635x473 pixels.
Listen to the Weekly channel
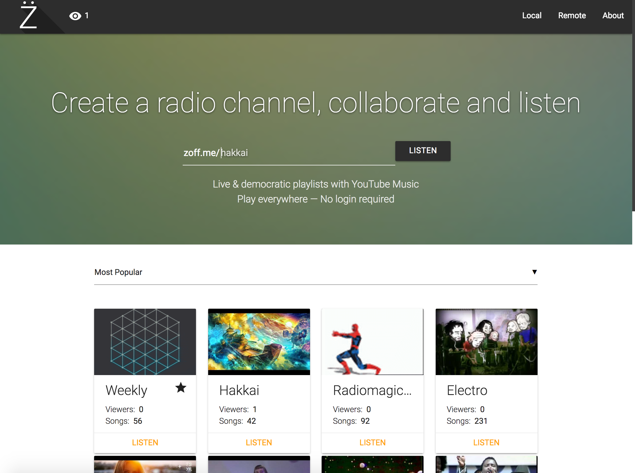click(145, 442)
